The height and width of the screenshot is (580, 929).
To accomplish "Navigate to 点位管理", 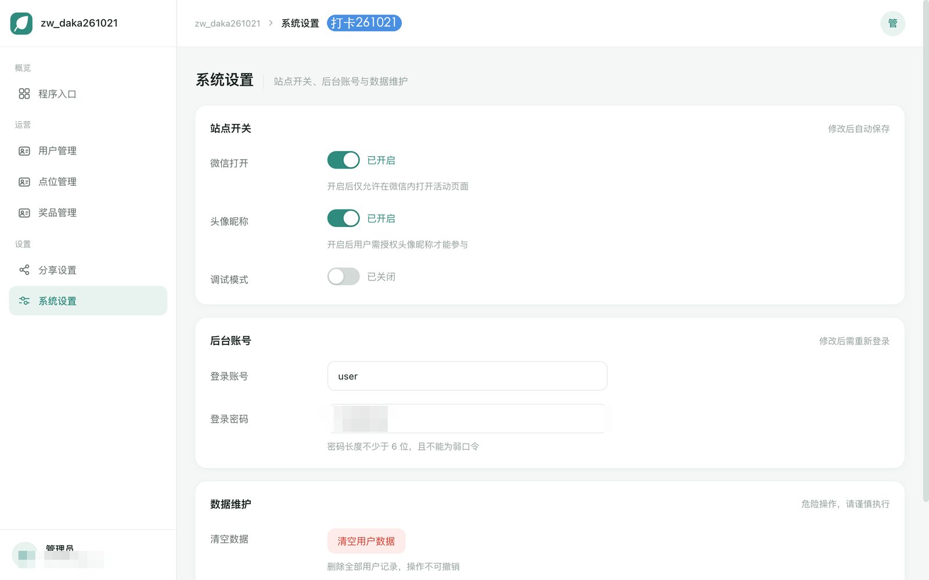I will click(x=88, y=182).
